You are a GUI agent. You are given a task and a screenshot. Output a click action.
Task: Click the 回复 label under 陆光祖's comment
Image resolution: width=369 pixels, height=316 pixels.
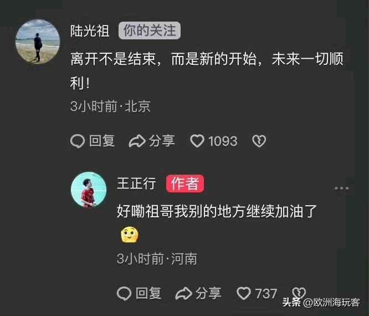click(x=102, y=141)
